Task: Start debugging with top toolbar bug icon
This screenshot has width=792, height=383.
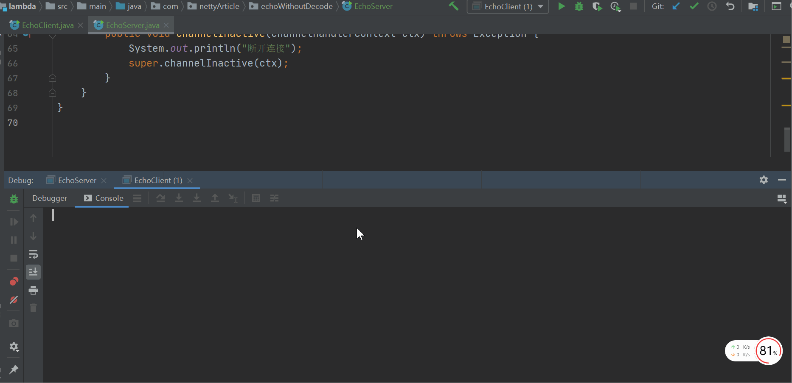Action: click(x=579, y=6)
